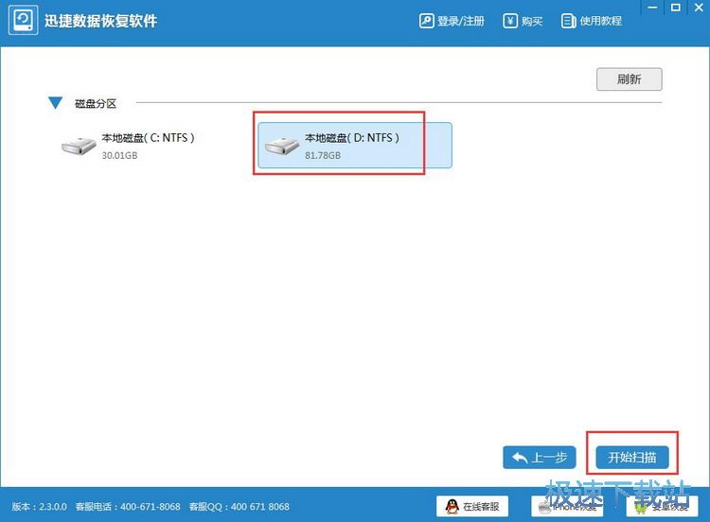Minimize the application window

click(652, 8)
